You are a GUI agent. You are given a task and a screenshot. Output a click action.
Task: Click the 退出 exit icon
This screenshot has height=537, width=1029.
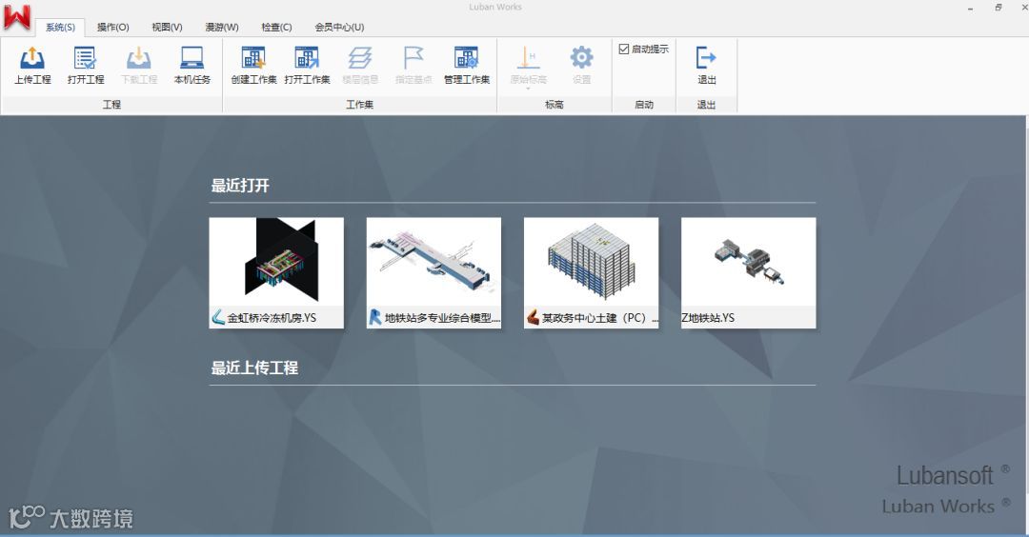pos(706,58)
